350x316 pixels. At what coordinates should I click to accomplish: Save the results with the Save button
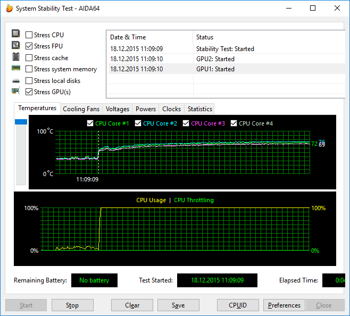(x=178, y=305)
